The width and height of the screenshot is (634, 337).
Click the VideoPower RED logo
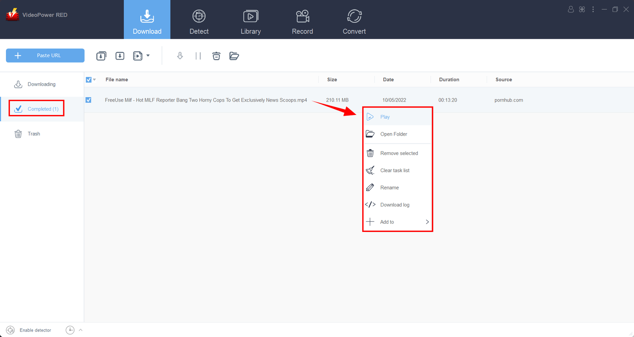coord(12,15)
